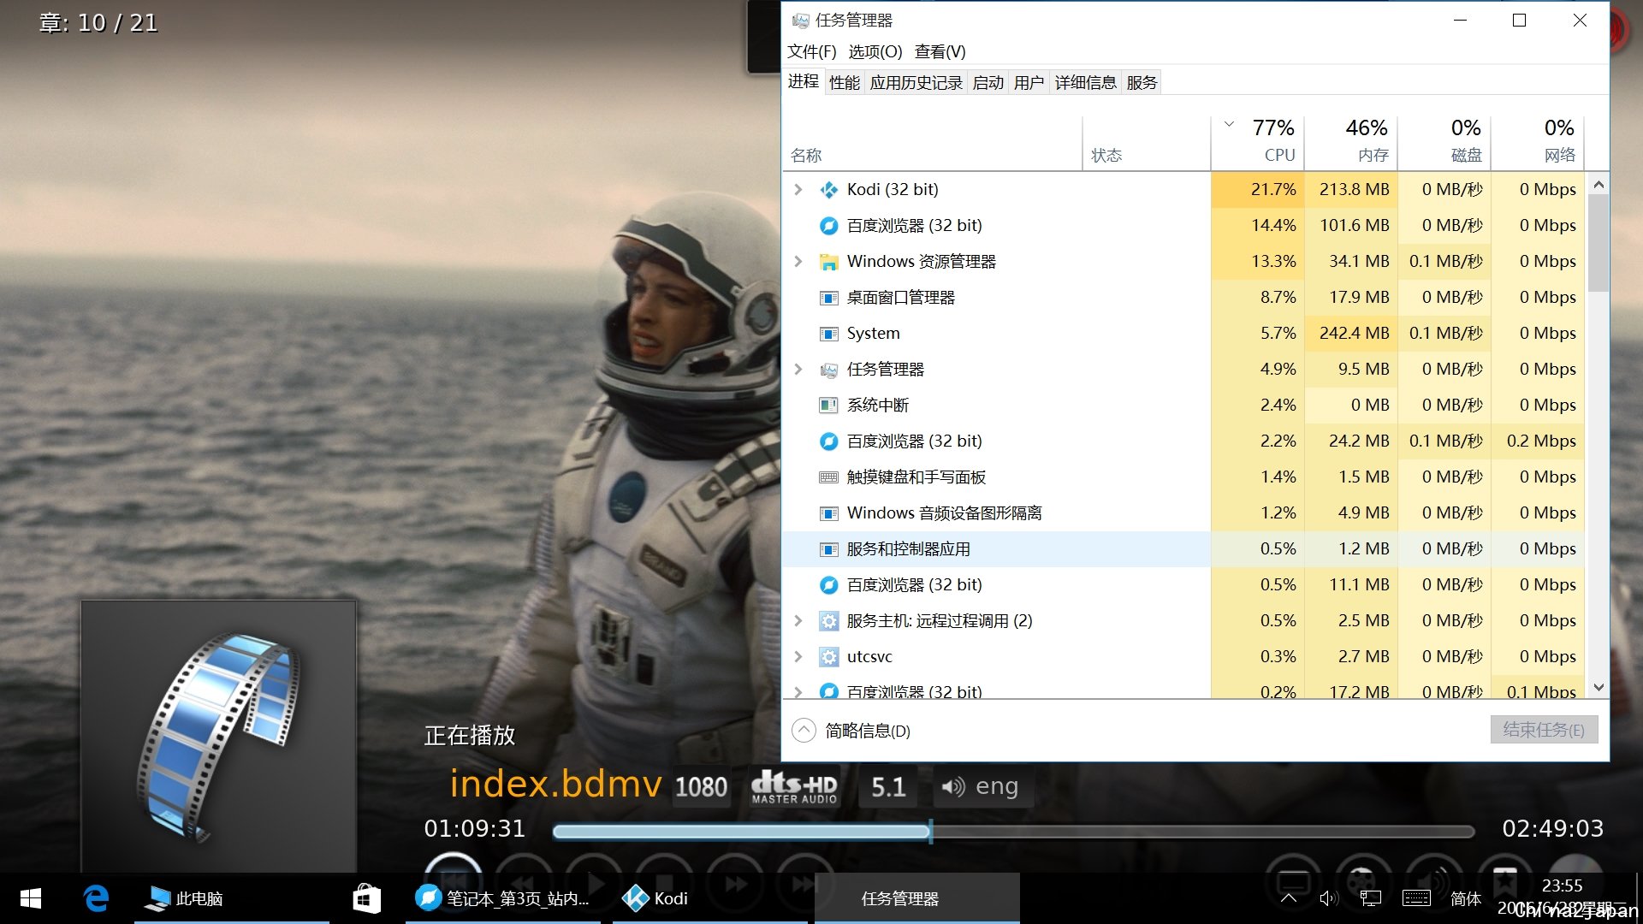Image resolution: width=1643 pixels, height=924 pixels.
Task: Switch to the 服务 tab
Action: click(1142, 82)
